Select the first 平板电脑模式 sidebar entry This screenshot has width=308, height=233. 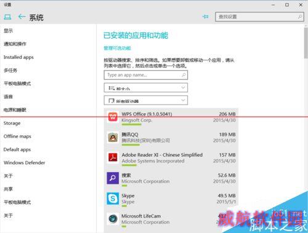pyautogui.click(x=17, y=84)
